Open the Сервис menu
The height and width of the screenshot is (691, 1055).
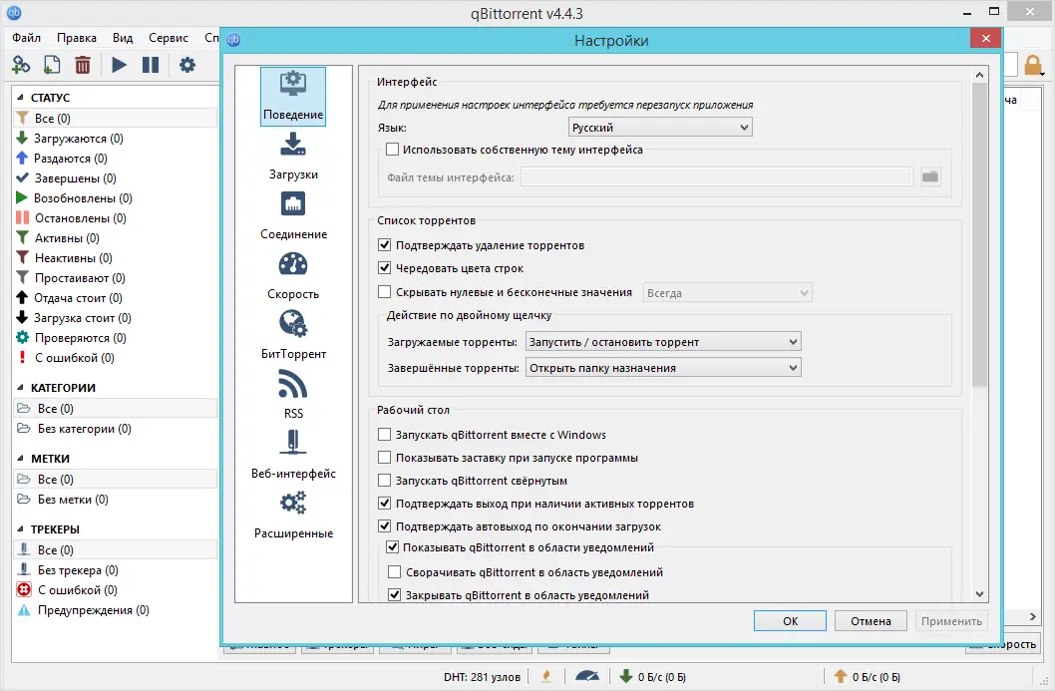coord(169,38)
